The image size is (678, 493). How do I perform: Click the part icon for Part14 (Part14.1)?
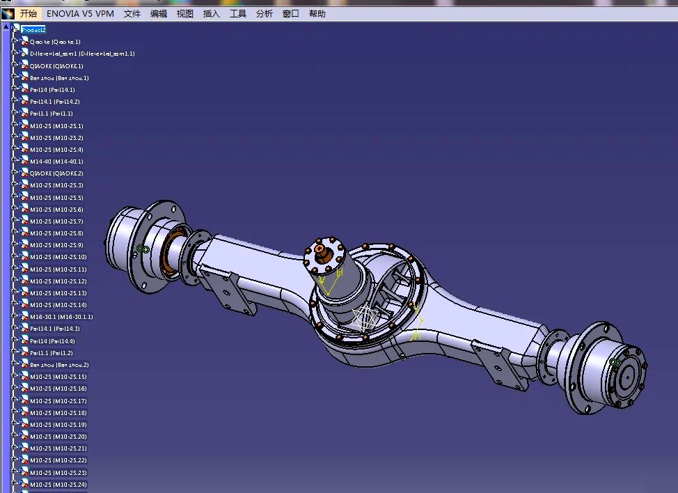point(24,89)
